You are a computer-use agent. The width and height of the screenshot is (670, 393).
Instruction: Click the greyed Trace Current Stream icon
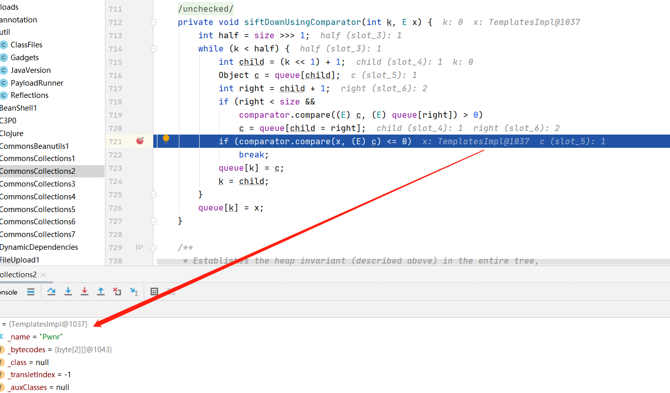click(171, 292)
